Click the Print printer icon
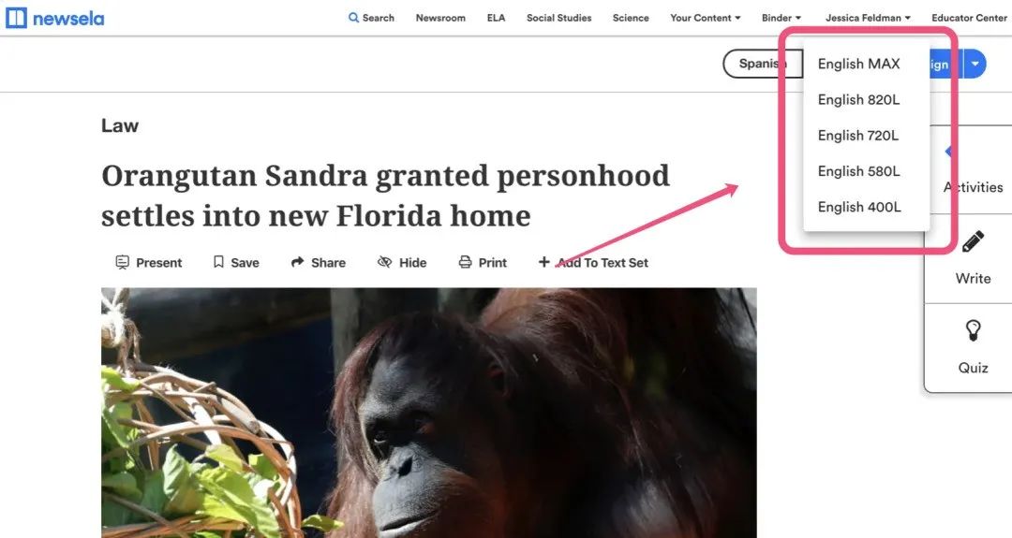The width and height of the screenshot is (1012, 538). 465,262
